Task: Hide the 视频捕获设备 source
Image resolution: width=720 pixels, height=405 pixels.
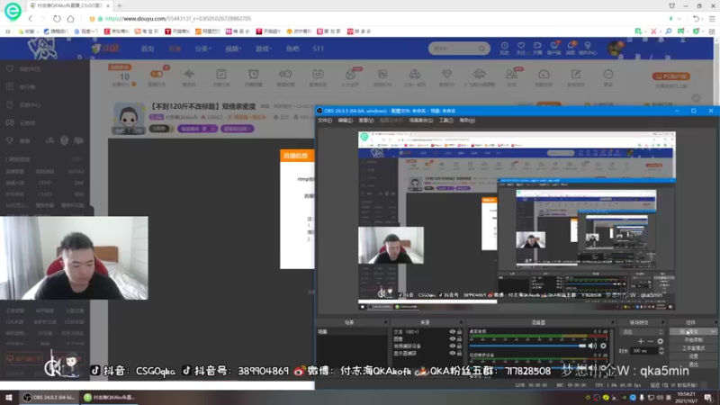Action: [453, 346]
